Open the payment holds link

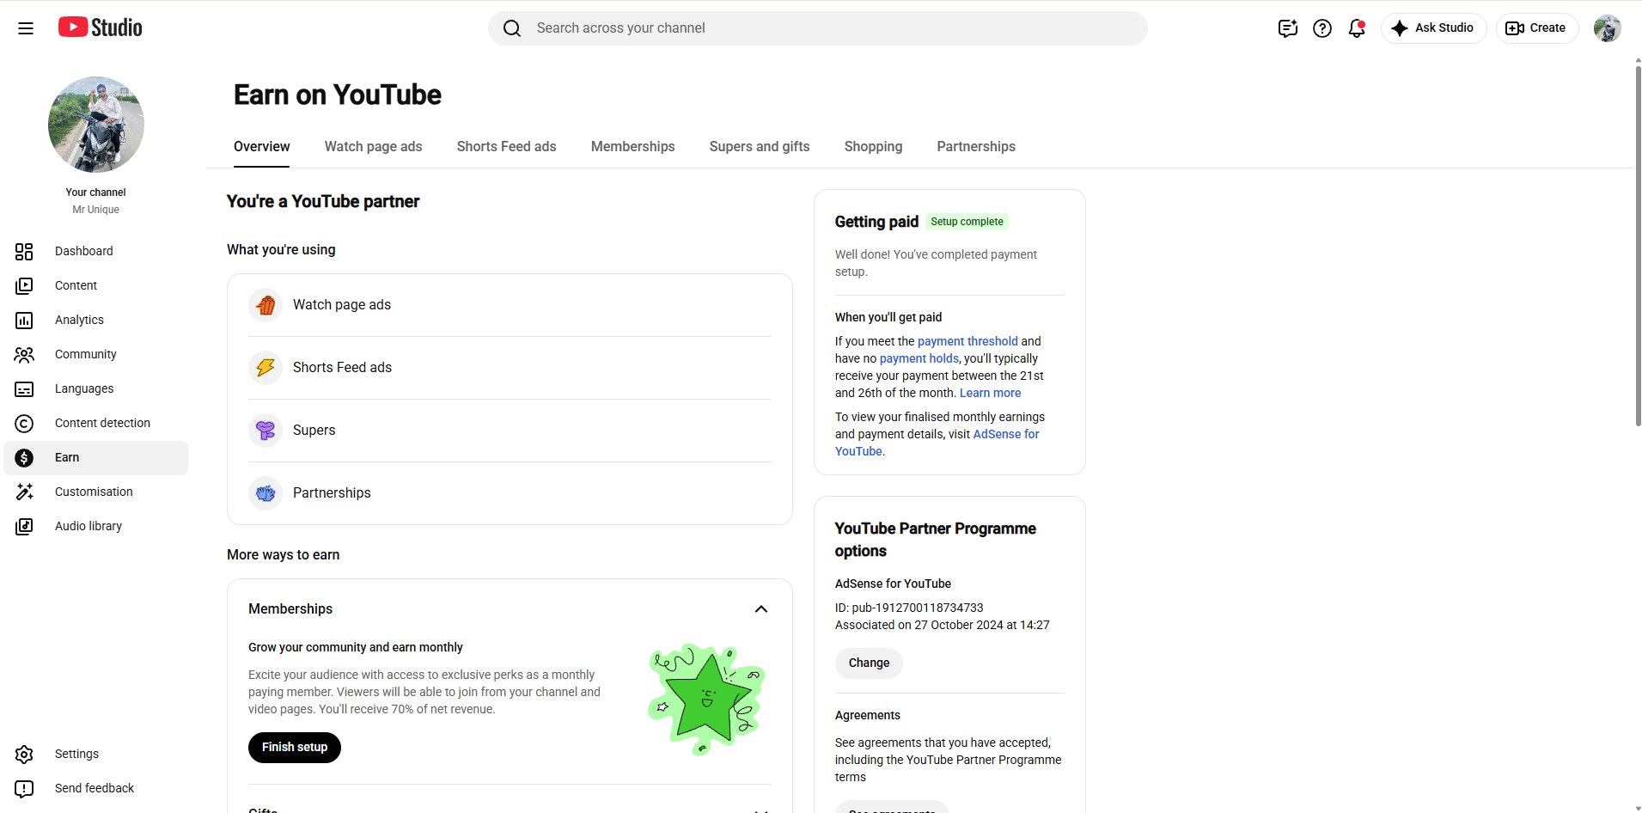(x=919, y=358)
